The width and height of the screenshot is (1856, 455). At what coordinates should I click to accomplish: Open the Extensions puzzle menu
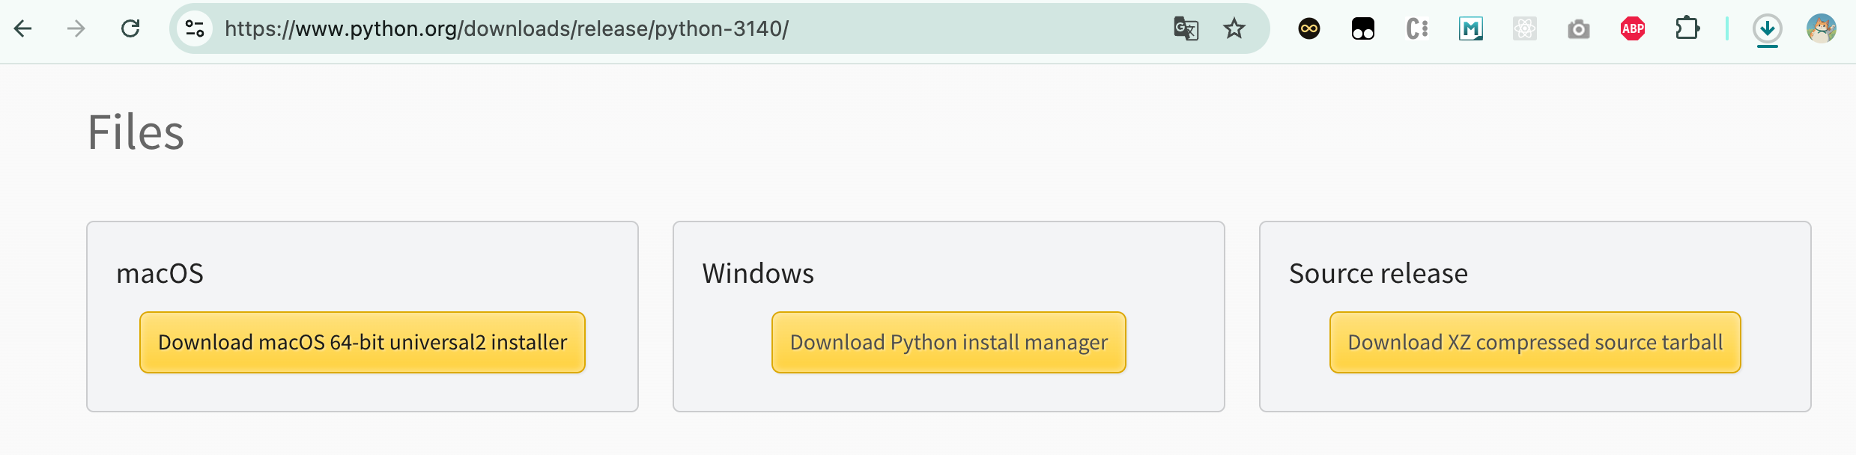1687,29
